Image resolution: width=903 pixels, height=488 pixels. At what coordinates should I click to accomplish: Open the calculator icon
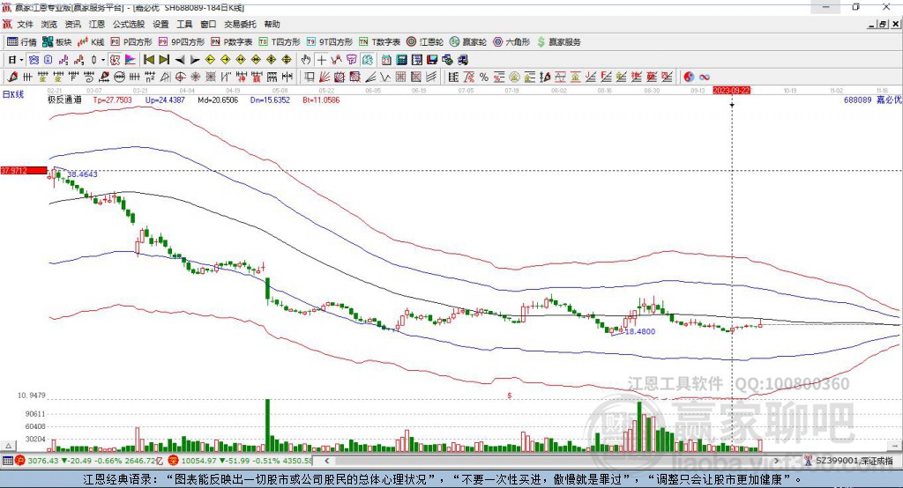(401, 60)
